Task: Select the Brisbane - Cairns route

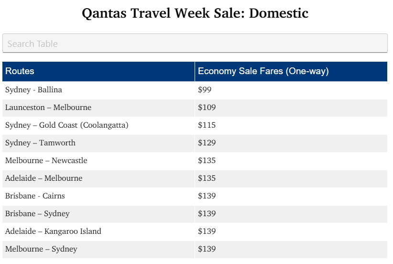Action: click(35, 196)
